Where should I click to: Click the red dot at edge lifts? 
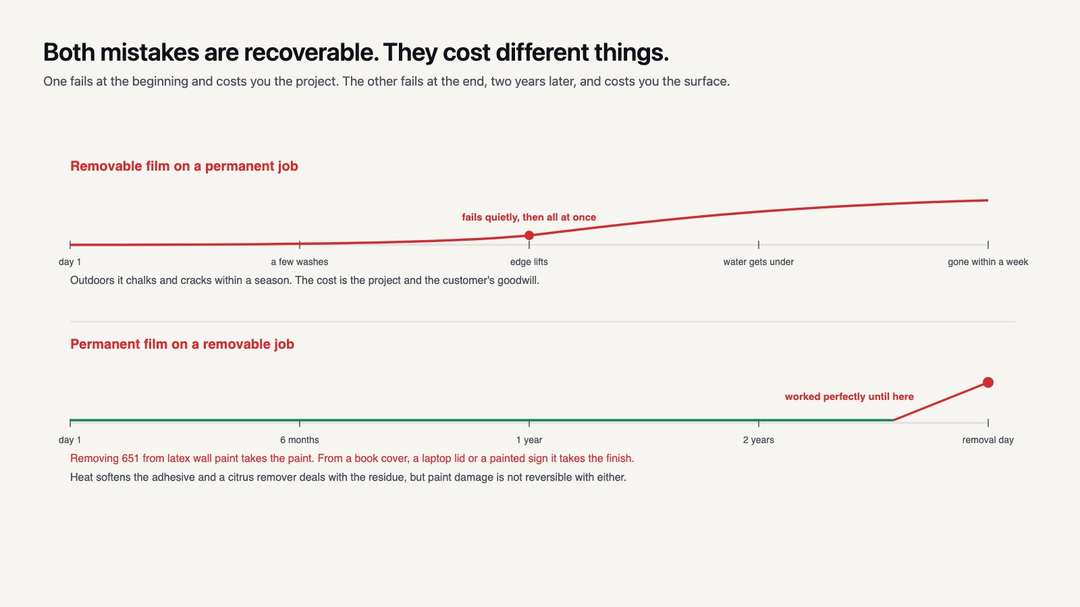(x=529, y=235)
